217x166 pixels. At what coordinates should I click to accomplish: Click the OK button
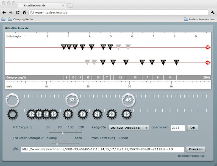click(x=193, y=128)
